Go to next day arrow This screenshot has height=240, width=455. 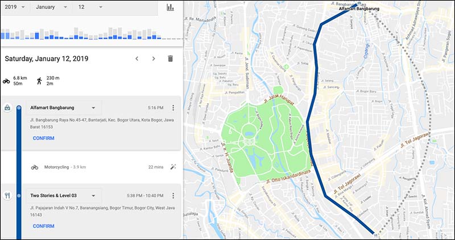154,59
